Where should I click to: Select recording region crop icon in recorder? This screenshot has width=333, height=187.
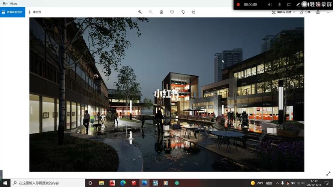click(x=289, y=4)
